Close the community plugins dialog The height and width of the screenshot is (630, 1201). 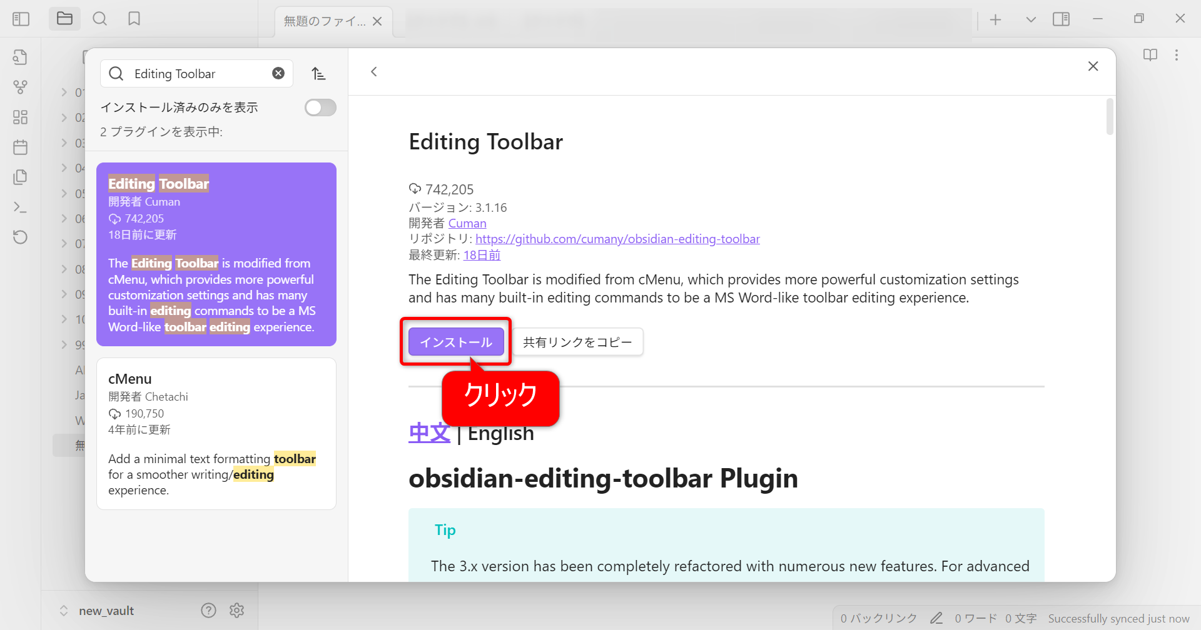(x=1093, y=66)
